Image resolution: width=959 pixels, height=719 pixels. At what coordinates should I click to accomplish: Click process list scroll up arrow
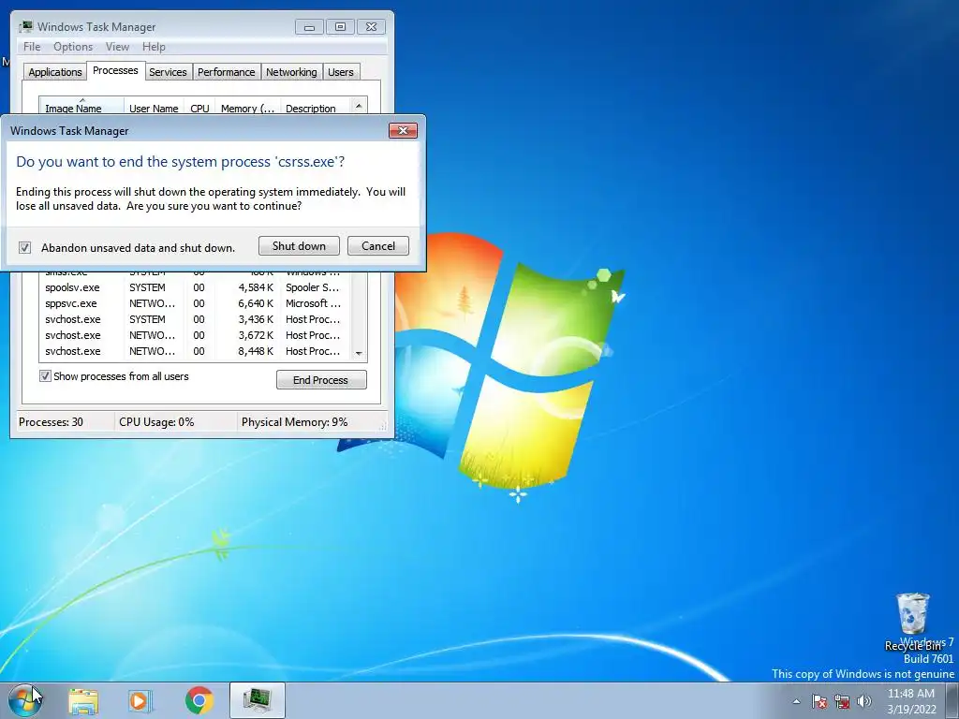point(359,105)
